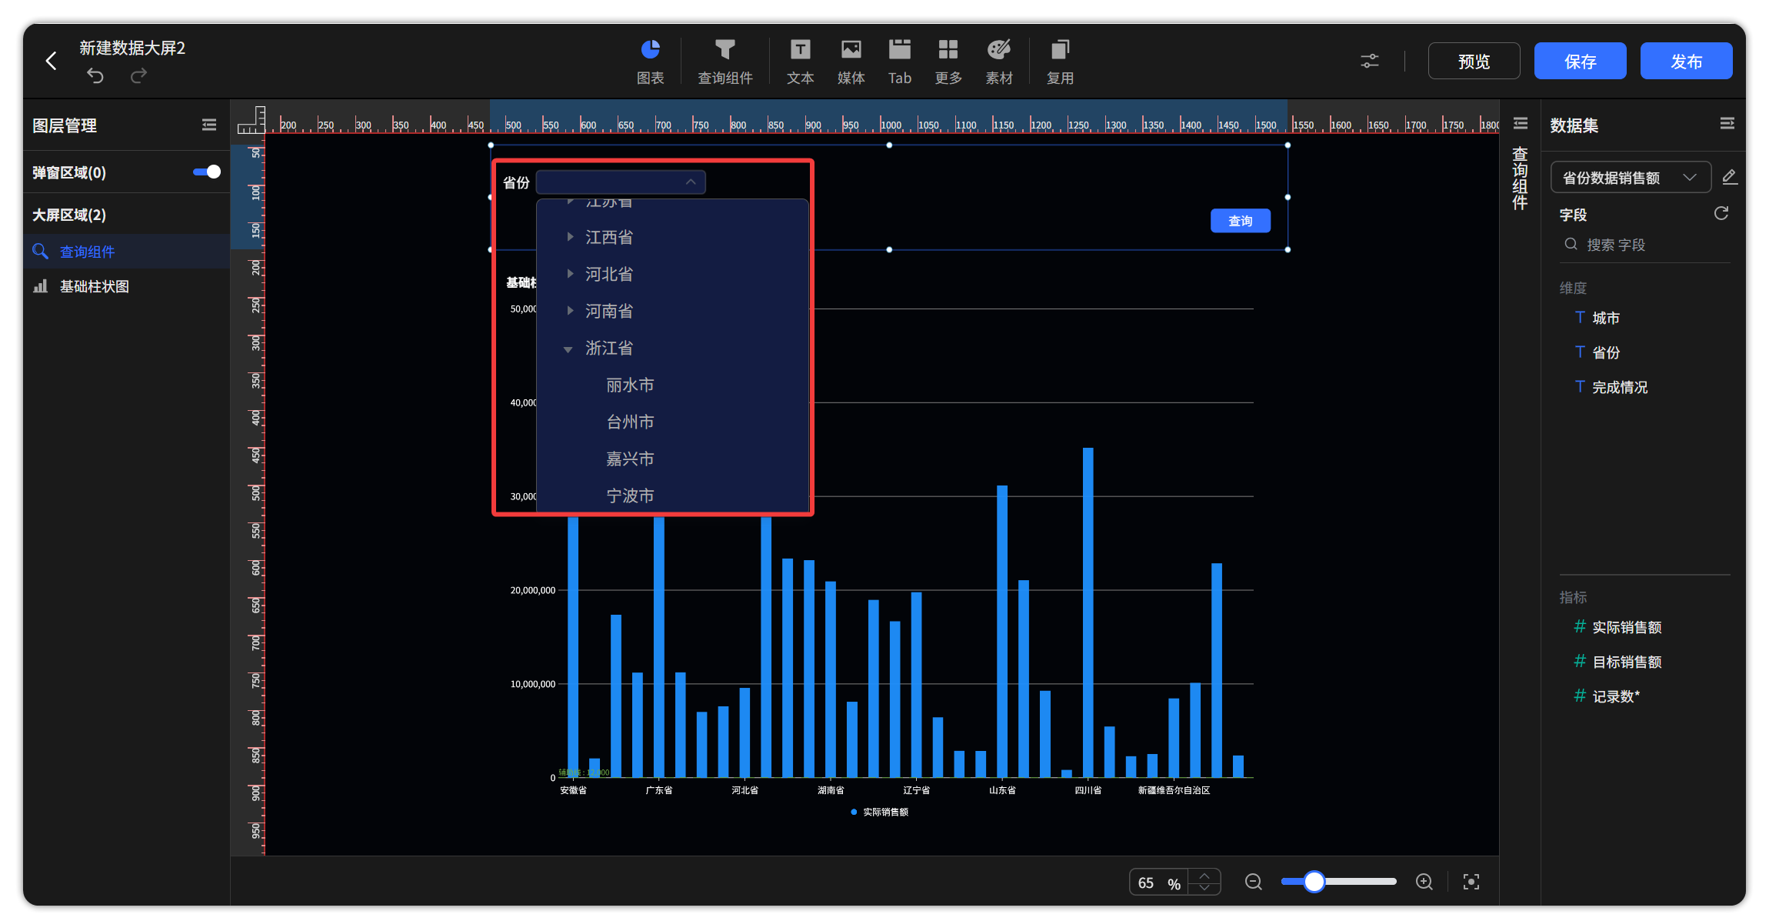Viewport: 1769px width, 921px height.
Task: Open the 省份数据销售额 dataset dropdown
Action: [x=1631, y=178]
